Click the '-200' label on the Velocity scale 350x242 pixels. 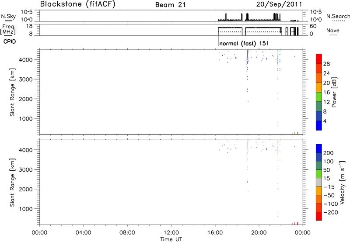(331, 212)
